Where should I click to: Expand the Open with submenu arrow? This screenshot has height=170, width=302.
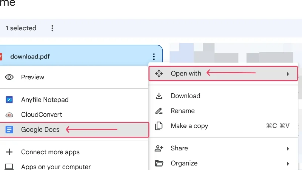tap(288, 74)
